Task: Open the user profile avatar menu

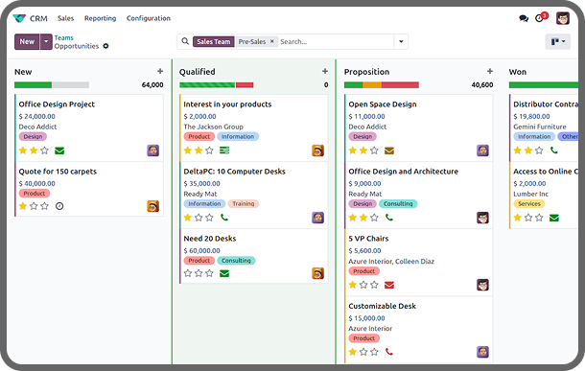Action: (x=563, y=18)
